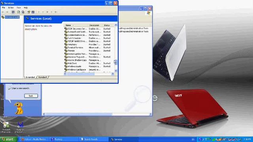Open the Action menu in Services

point(11,7)
